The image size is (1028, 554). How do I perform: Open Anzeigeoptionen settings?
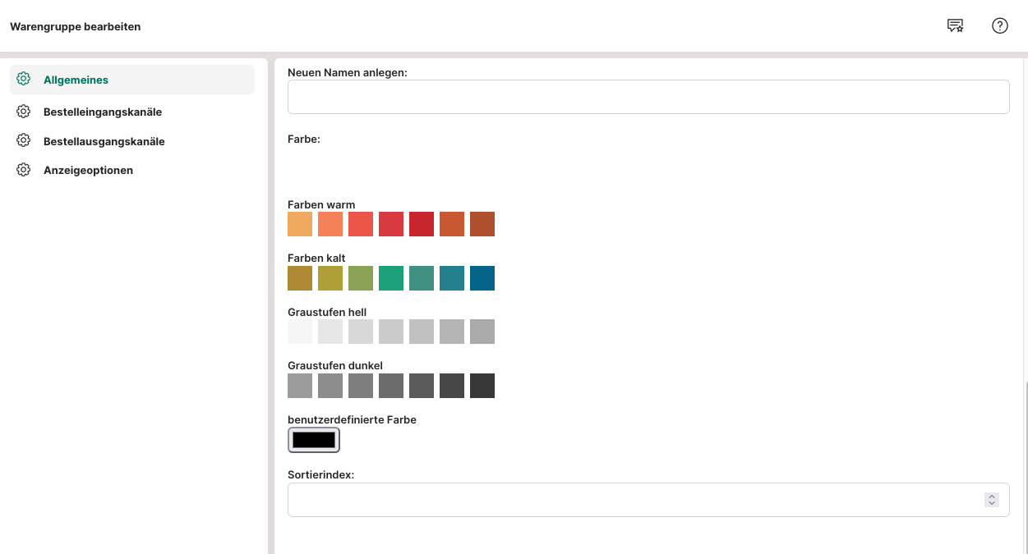[x=88, y=170]
